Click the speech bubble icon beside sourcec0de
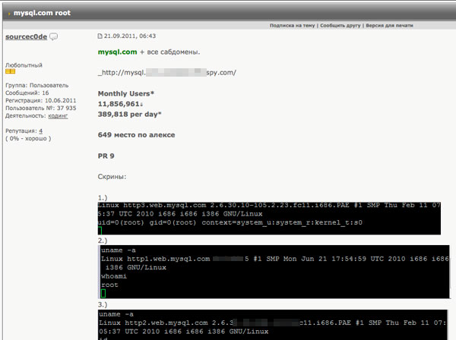This screenshot has width=456, height=340. point(53,36)
